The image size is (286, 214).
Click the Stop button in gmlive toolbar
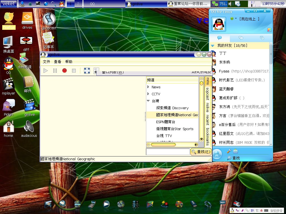pyautogui.click(x=74, y=70)
